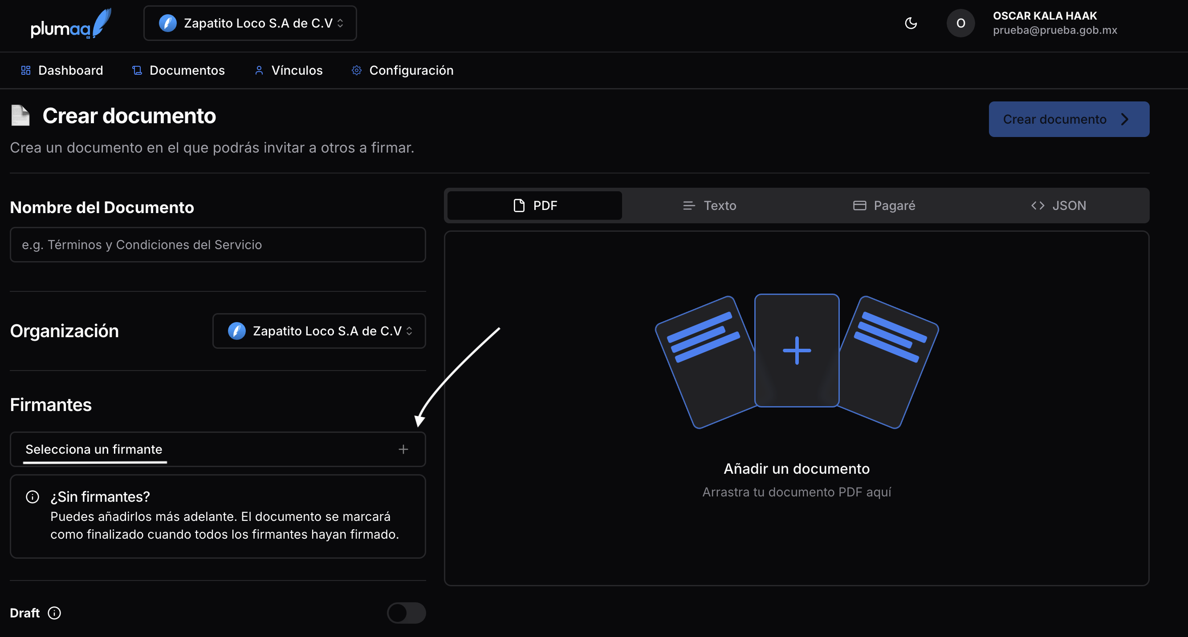Select the JSON tab
This screenshot has width=1188, height=637.
tap(1058, 206)
